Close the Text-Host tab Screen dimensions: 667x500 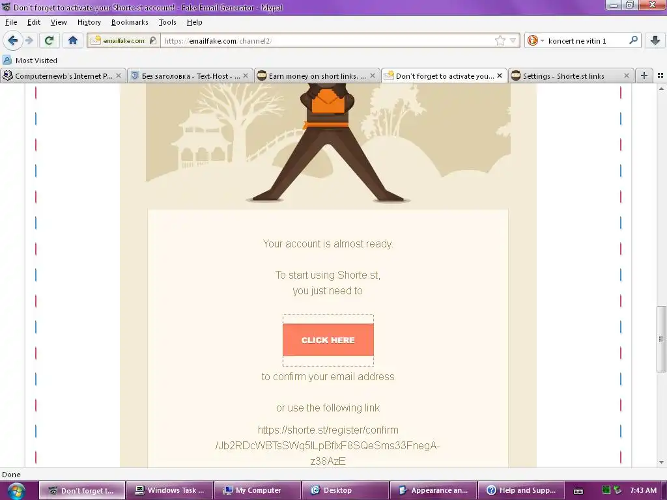[246, 76]
